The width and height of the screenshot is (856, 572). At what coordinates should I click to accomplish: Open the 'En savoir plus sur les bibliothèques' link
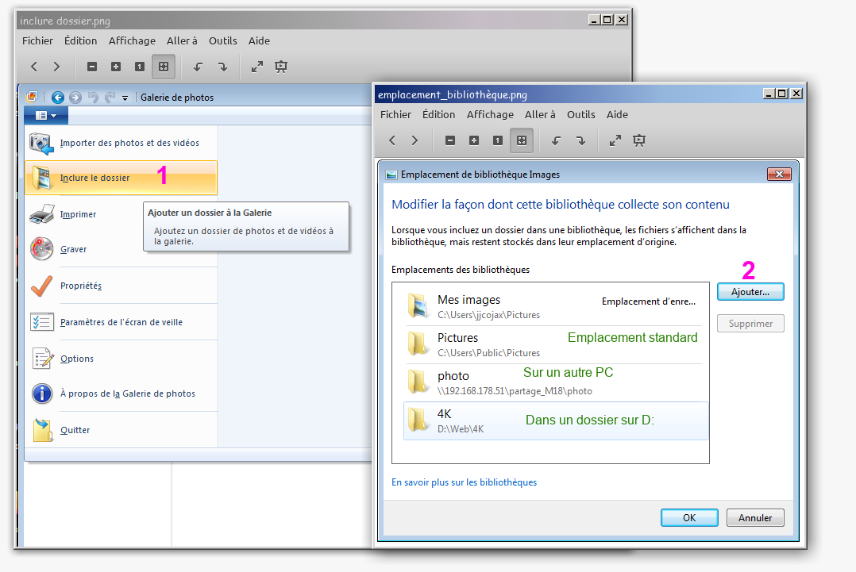(464, 482)
